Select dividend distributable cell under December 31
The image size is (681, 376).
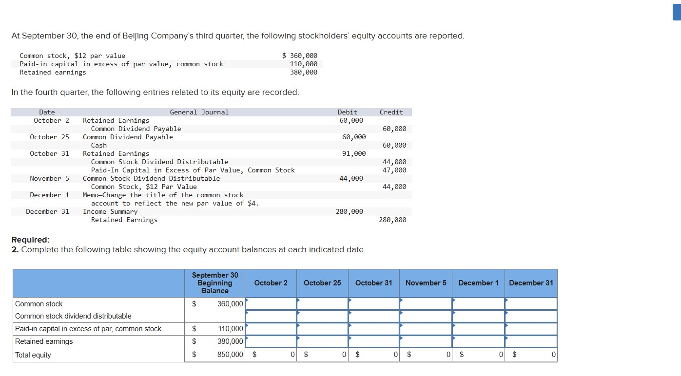[531, 316]
